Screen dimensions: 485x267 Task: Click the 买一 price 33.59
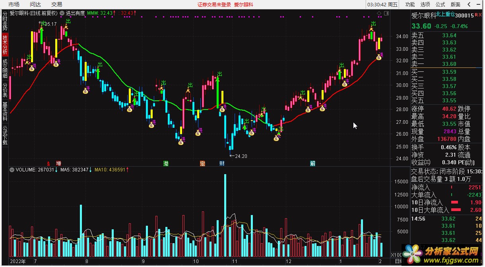pyautogui.click(x=449, y=72)
